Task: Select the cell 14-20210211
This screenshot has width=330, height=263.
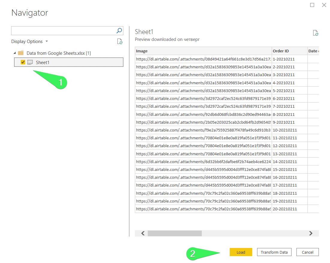Action: click(x=289, y=162)
